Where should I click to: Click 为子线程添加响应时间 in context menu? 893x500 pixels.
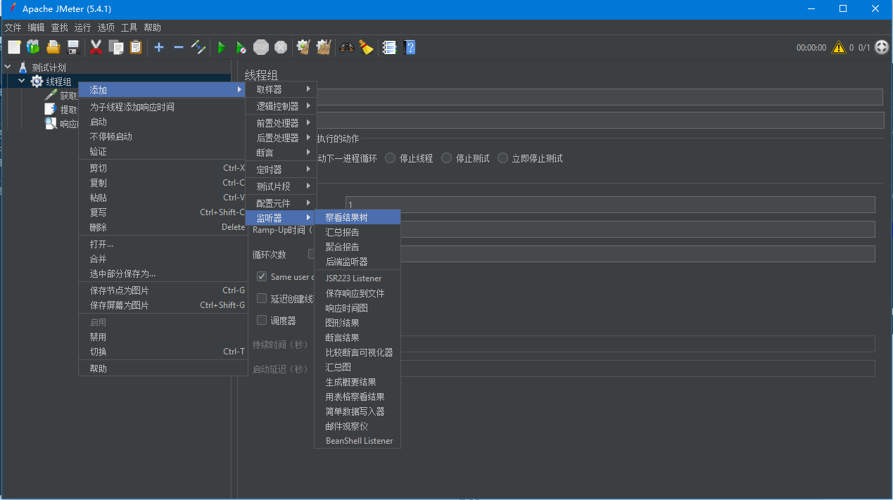pyautogui.click(x=163, y=107)
